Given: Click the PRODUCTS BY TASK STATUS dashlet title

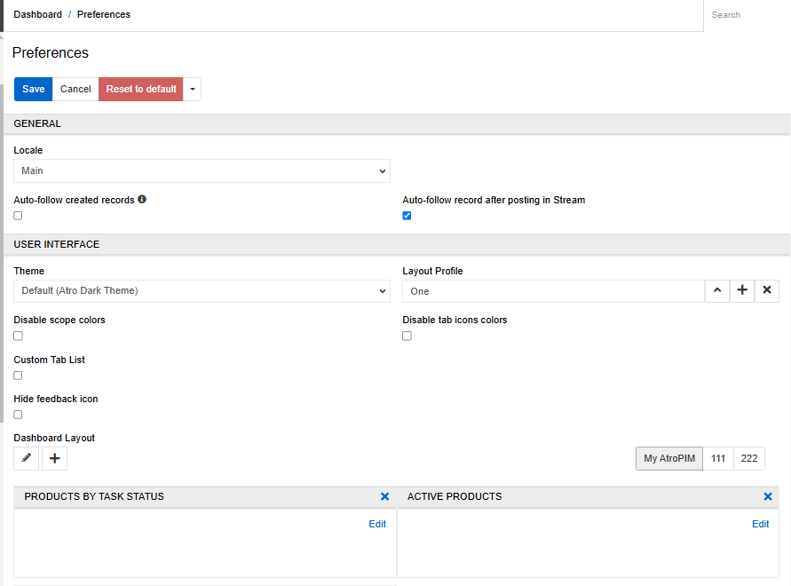Looking at the screenshot, I should point(94,496).
